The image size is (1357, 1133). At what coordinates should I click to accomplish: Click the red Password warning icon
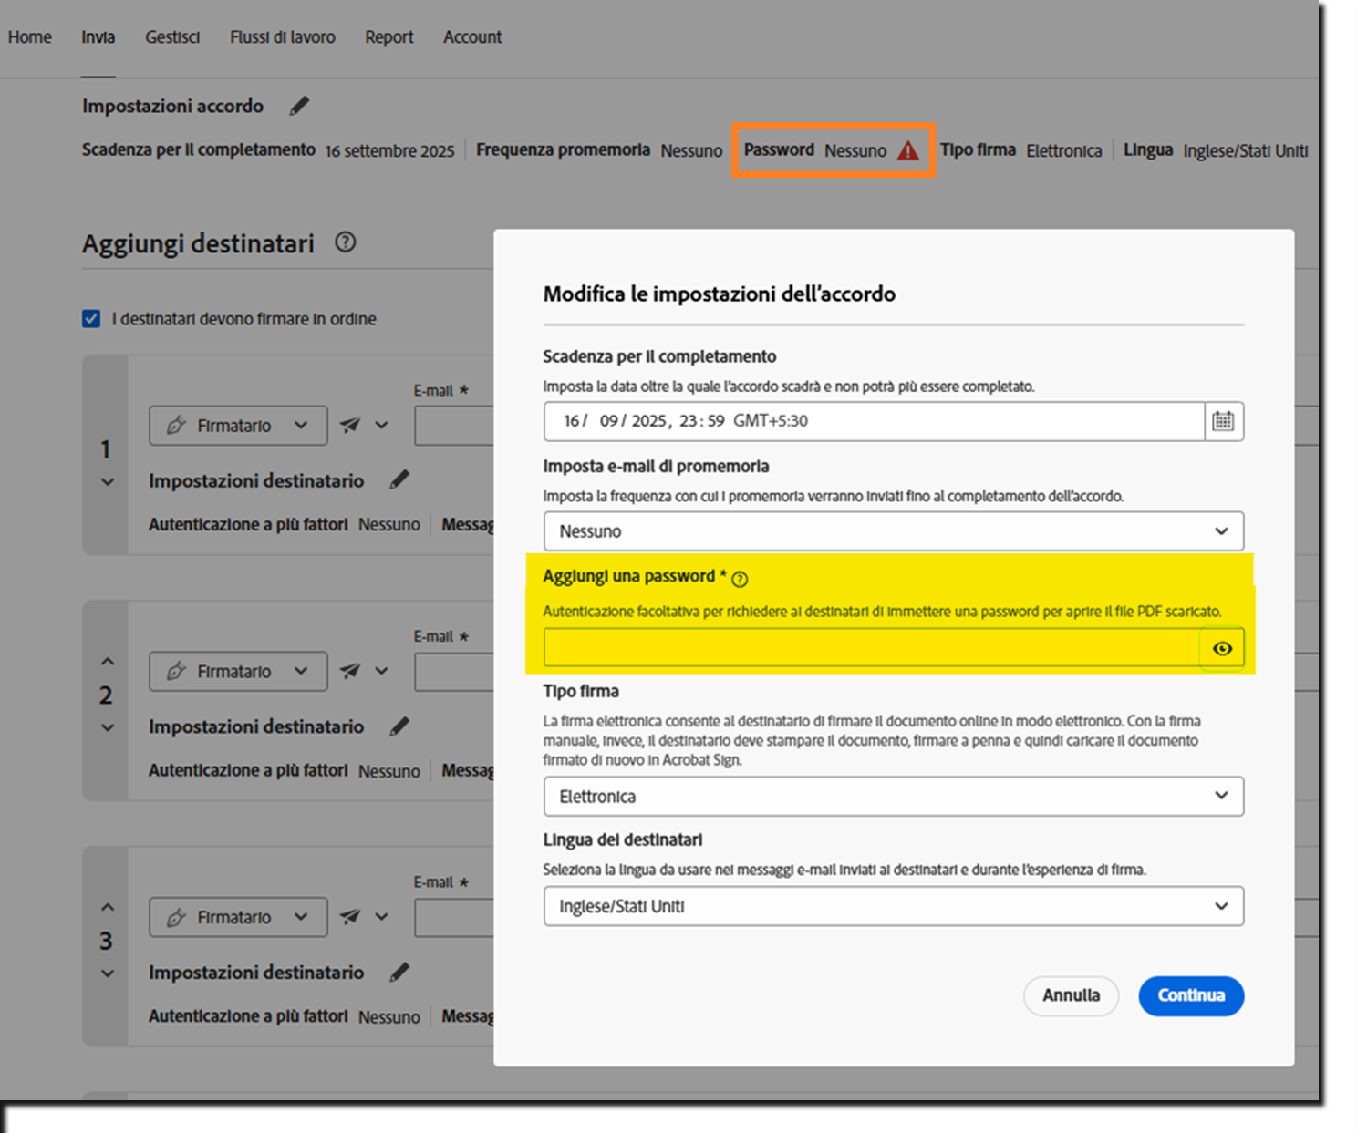(x=908, y=151)
